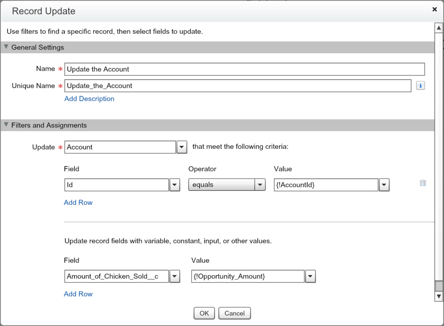444x326 pixels.
Task: Click the scrollbar up arrow
Action: point(439,28)
